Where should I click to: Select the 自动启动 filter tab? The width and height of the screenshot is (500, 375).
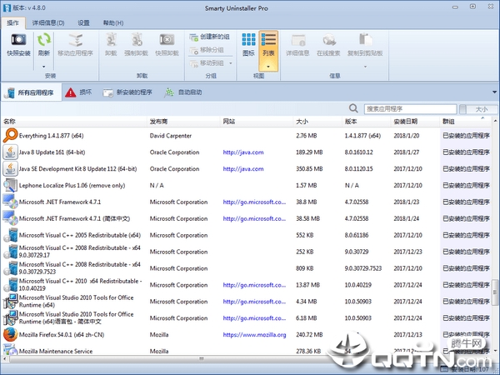[183, 92]
